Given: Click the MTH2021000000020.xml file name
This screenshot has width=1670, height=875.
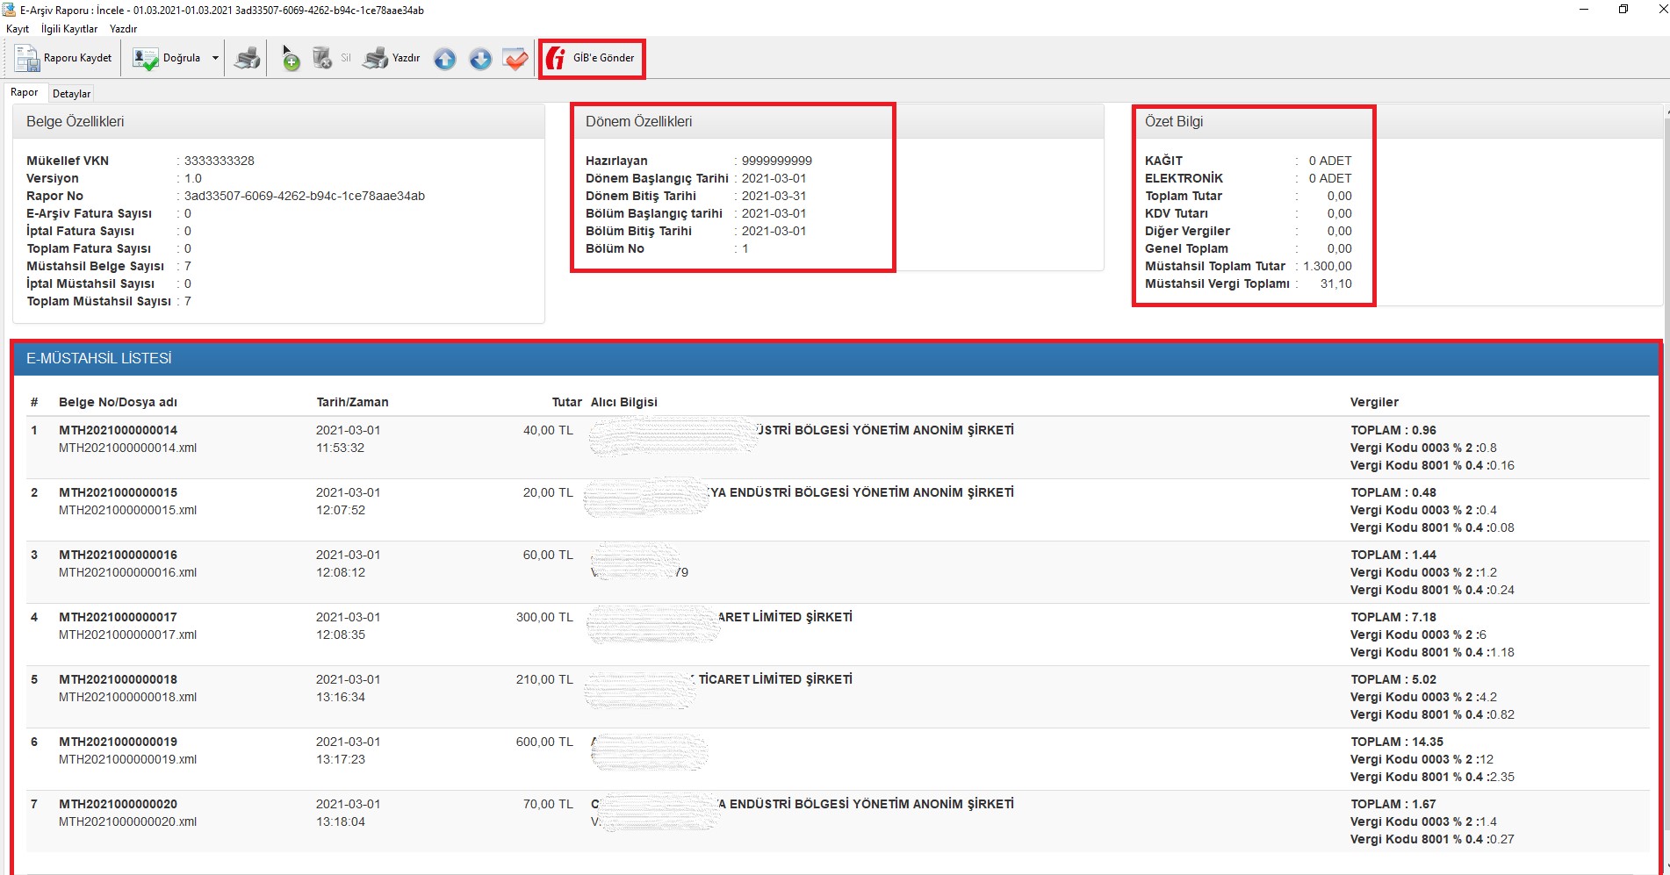Looking at the screenshot, I should (x=127, y=822).
